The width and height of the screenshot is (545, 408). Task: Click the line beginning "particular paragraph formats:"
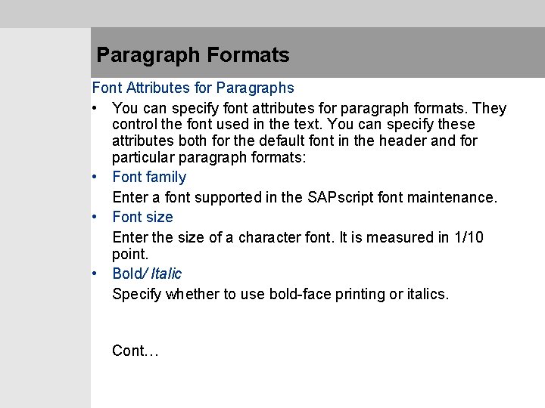pos(209,157)
